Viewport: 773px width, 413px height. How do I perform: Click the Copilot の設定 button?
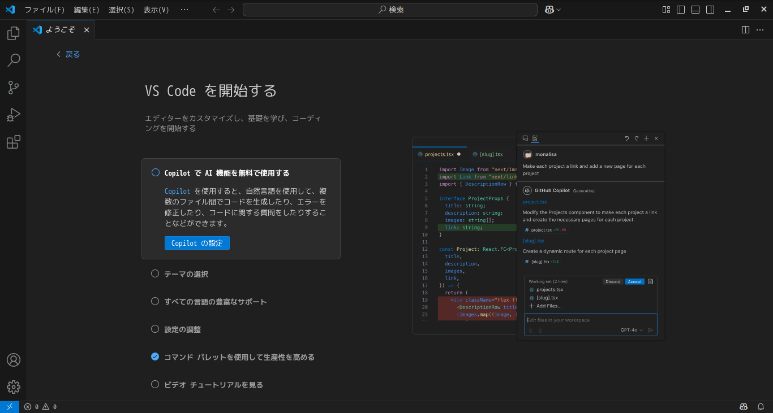coord(197,243)
